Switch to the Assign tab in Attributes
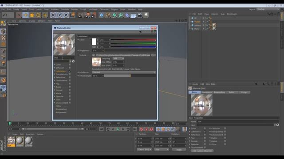Image resolution: width=284 pixels, height=159 pixels. 244,92
